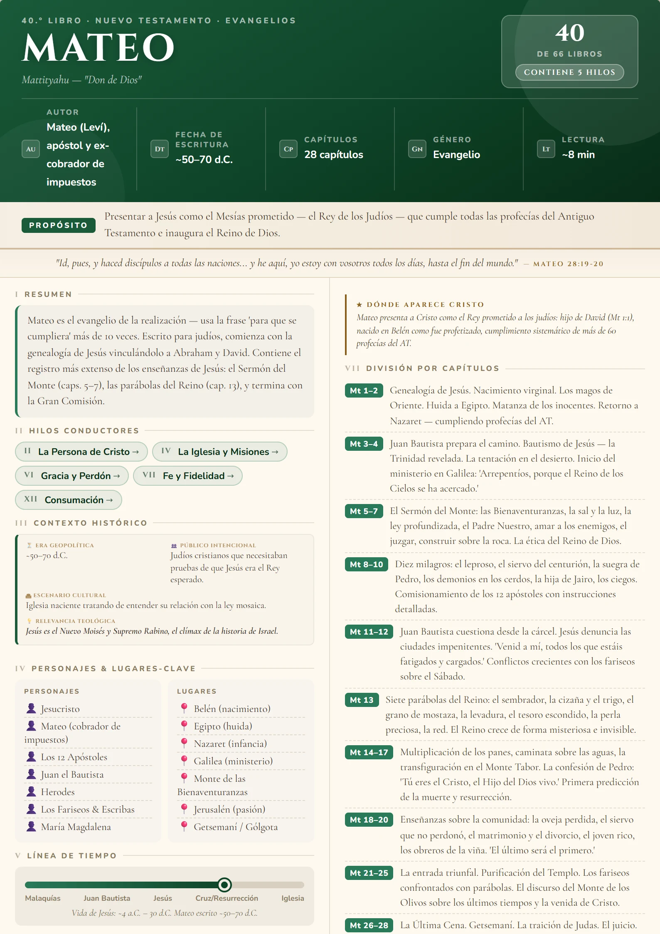Click the ~8 min reading time value
Viewport: 660px width, 934px height.
[579, 155]
